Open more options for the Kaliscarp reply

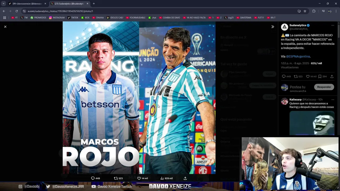click(333, 100)
